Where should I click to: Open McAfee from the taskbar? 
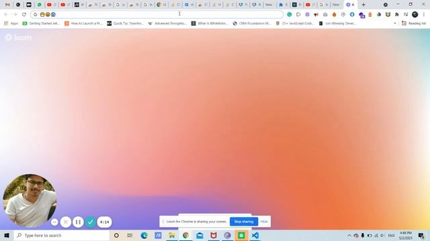[214, 235]
